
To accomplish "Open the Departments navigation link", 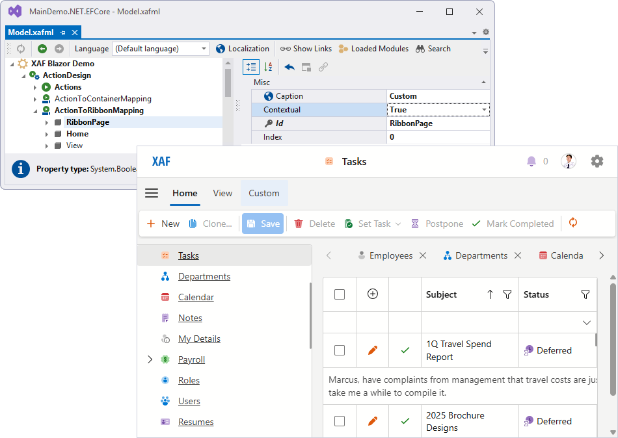I will pos(204,276).
